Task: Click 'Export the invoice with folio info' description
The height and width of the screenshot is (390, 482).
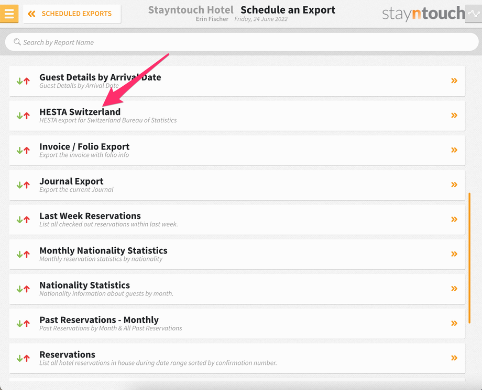Action: point(84,155)
